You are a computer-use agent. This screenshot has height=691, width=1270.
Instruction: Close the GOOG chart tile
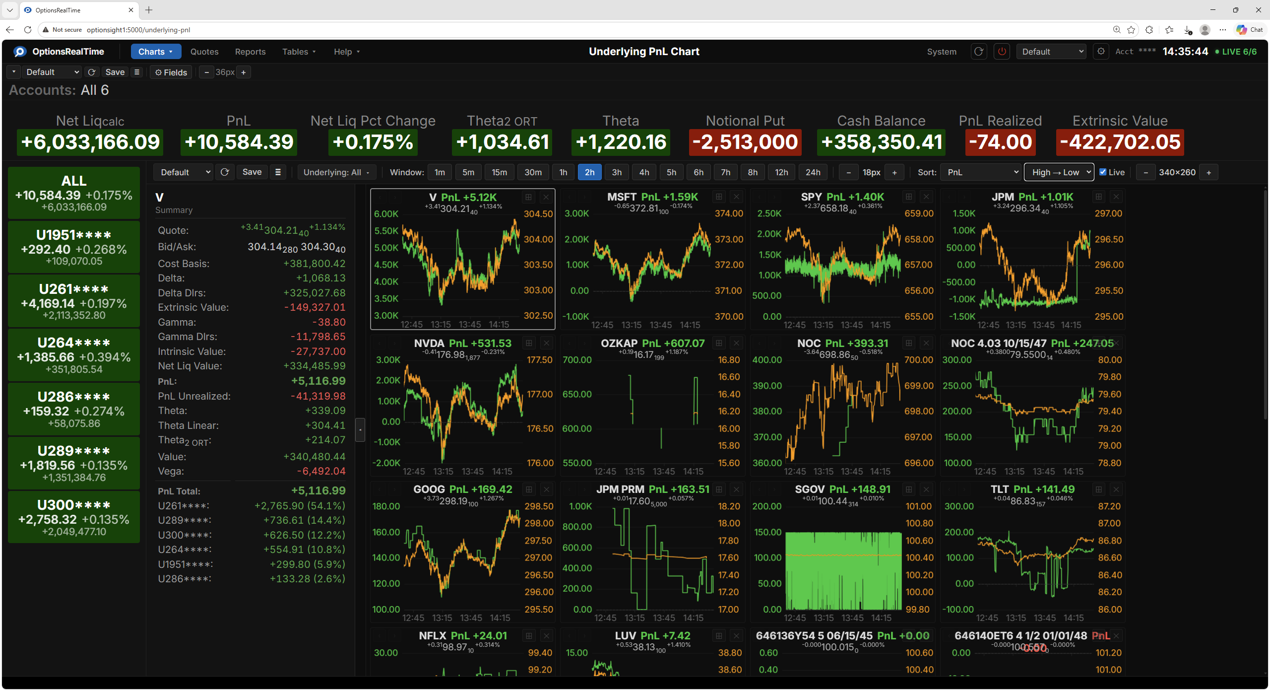[x=546, y=489]
